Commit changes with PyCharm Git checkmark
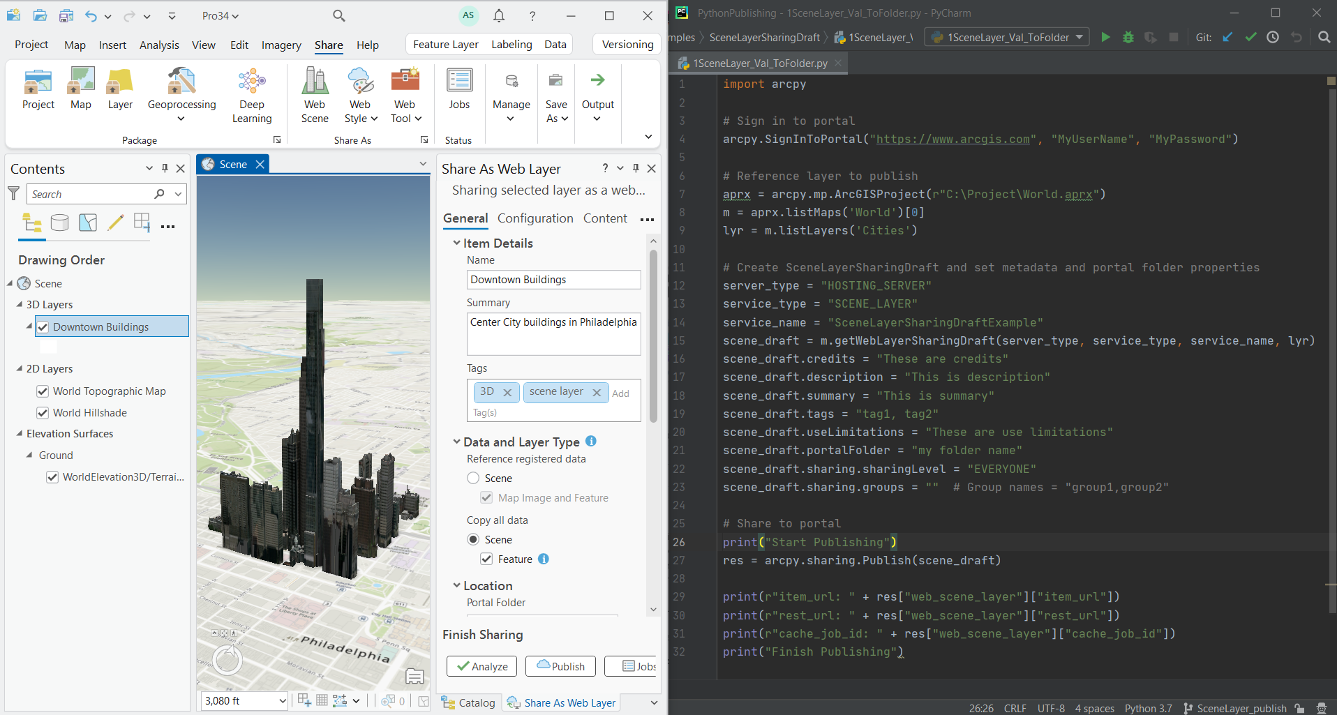Image resolution: width=1337 pixels, height=715 pixels. (1250, 37)
